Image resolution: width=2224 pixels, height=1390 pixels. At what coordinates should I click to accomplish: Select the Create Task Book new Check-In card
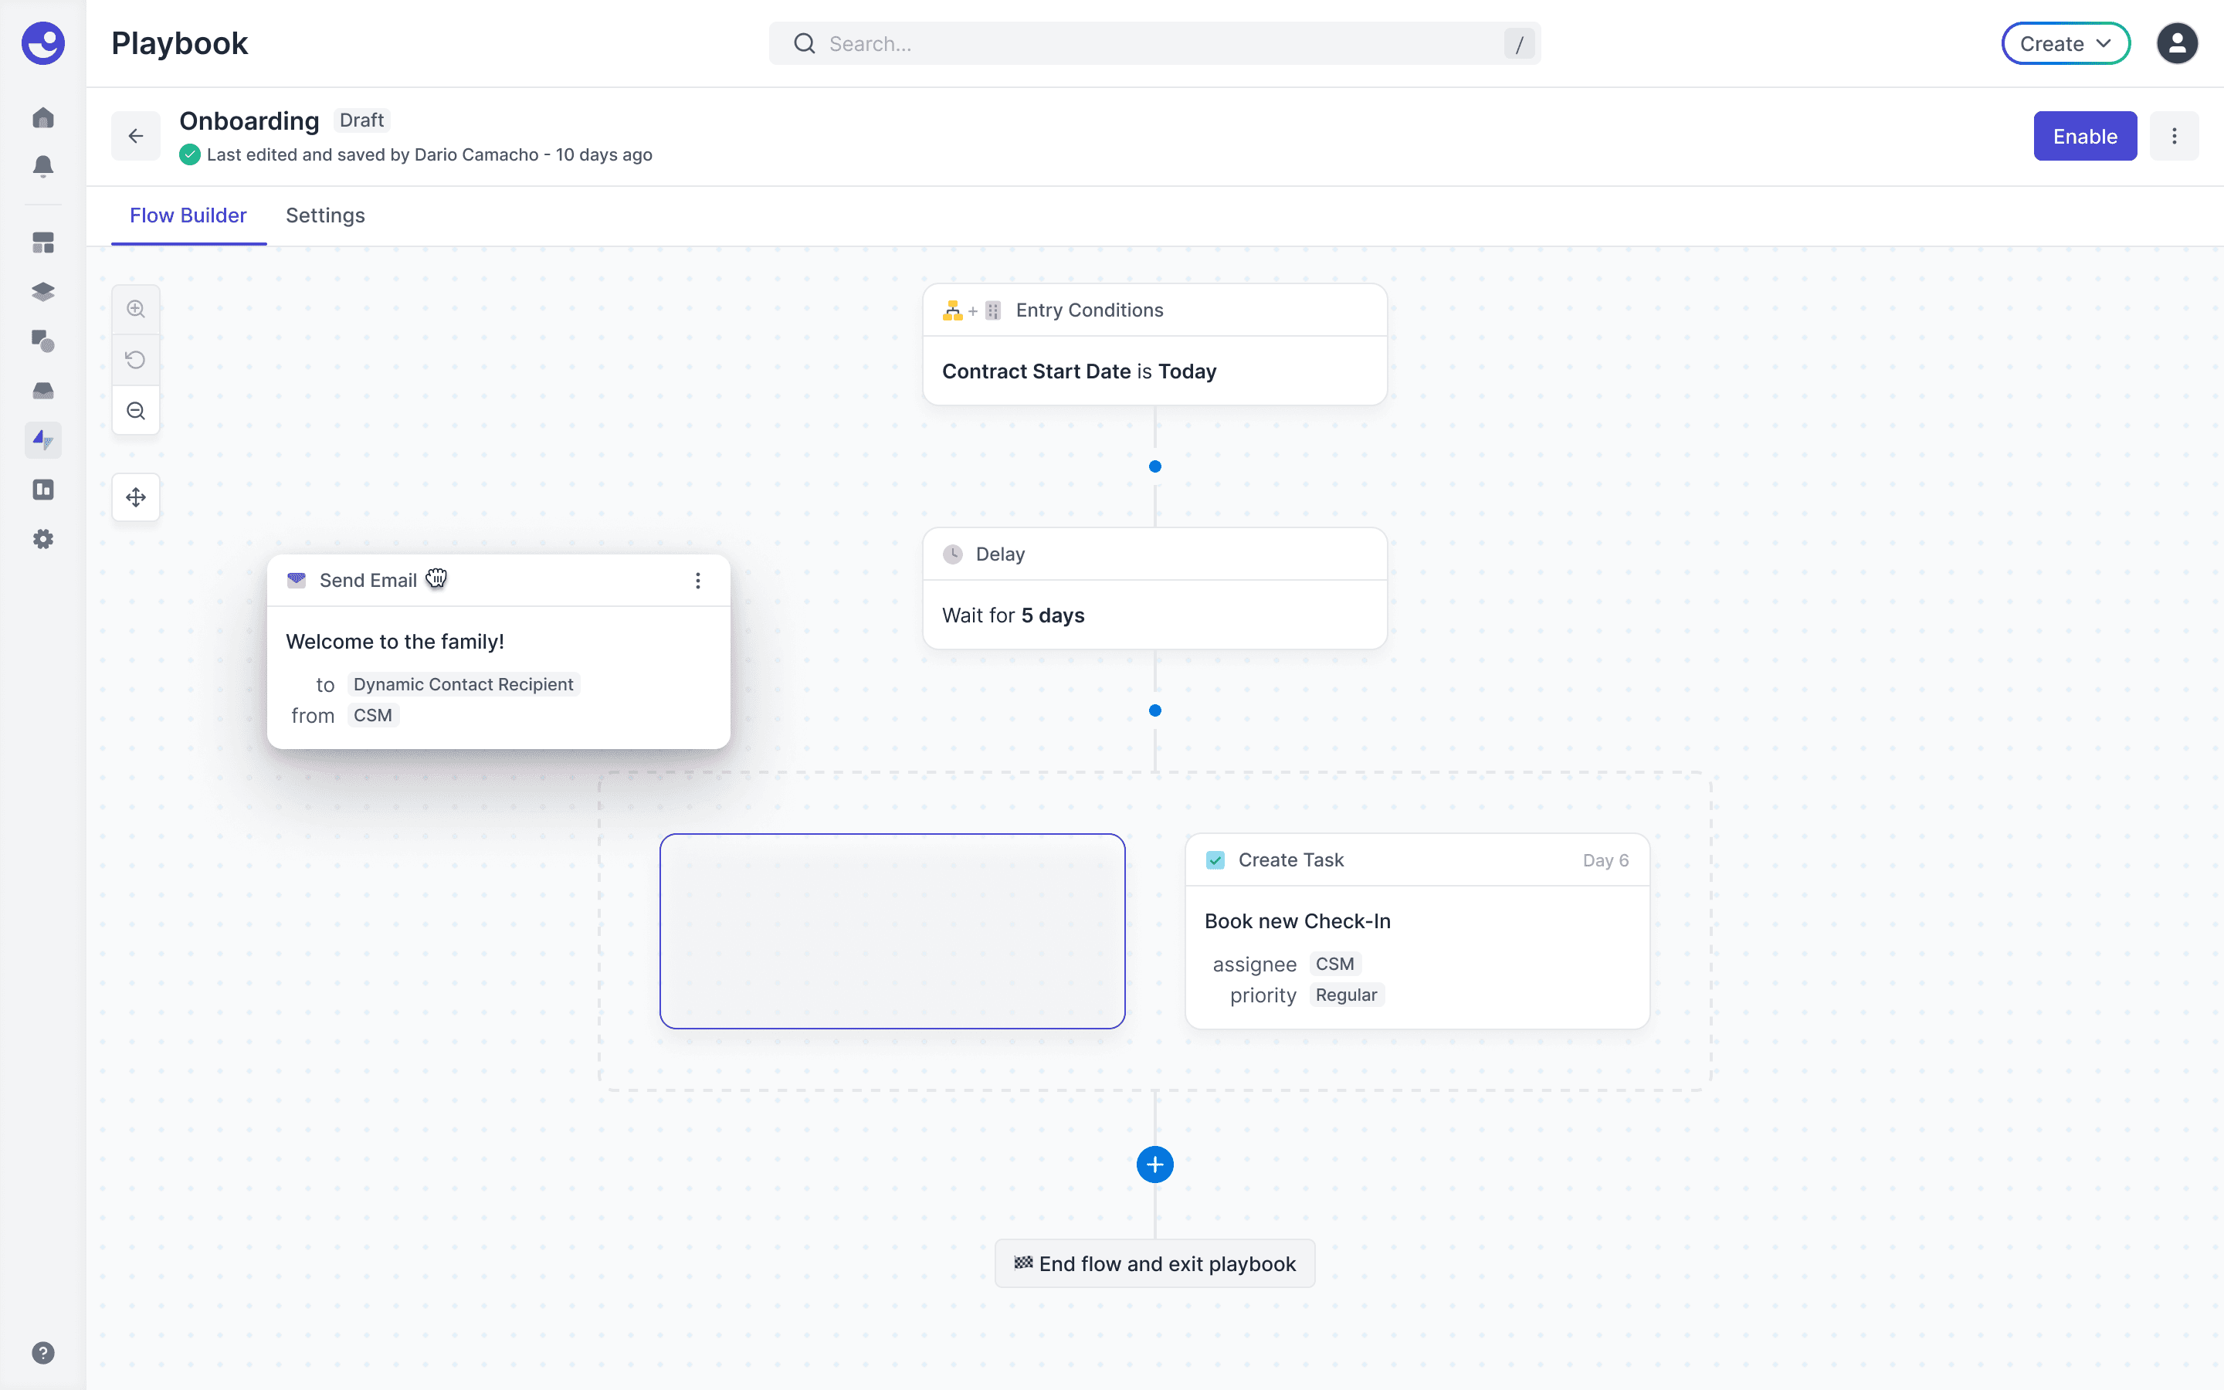click(1416, 931)
